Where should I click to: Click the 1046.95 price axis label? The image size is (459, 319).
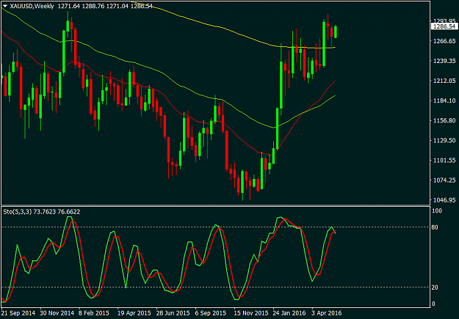[x=444, y=200]
